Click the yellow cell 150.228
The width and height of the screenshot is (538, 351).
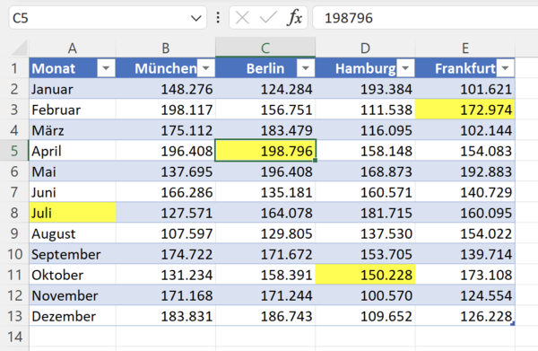(x=365, y=275)
